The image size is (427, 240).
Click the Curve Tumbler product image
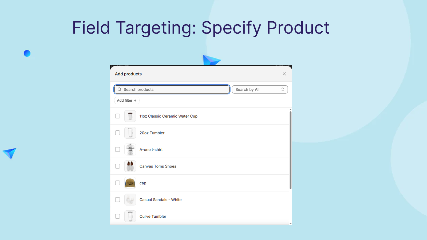(130, 216)
